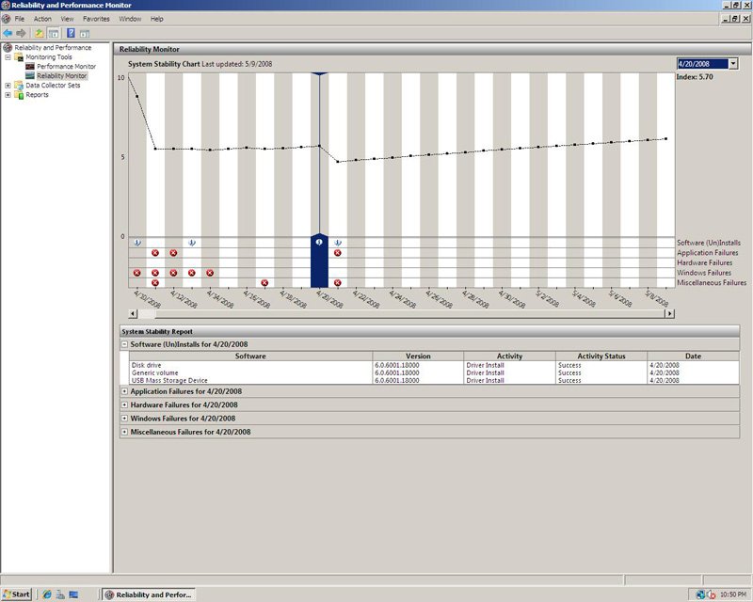
Task: Open the date selection dropdown showing 4/20/2008
Action: [733, 63]
